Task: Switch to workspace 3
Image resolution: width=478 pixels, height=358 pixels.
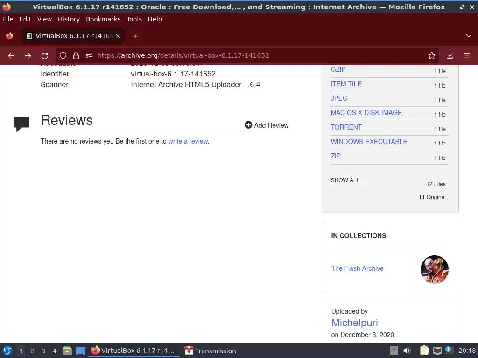Action: coord(43,351)
